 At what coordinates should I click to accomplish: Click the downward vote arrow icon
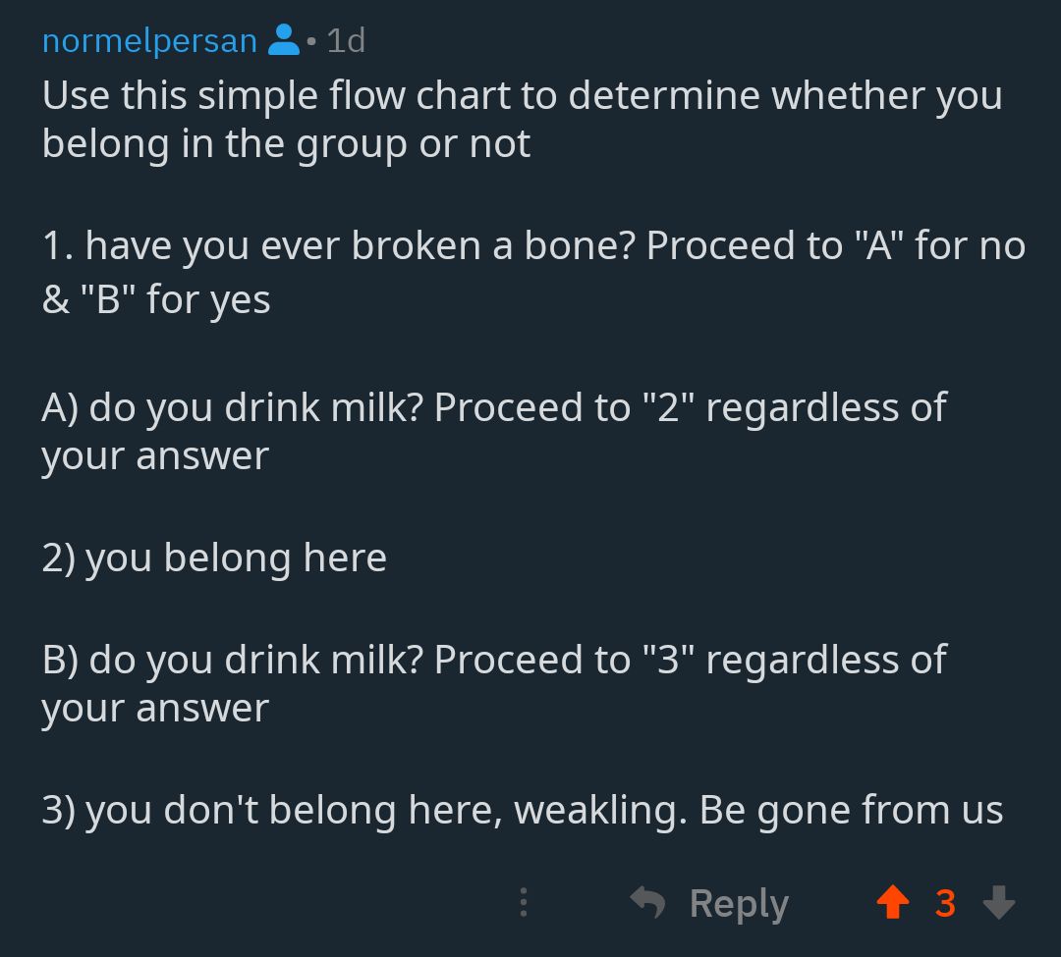point(1000,902)
